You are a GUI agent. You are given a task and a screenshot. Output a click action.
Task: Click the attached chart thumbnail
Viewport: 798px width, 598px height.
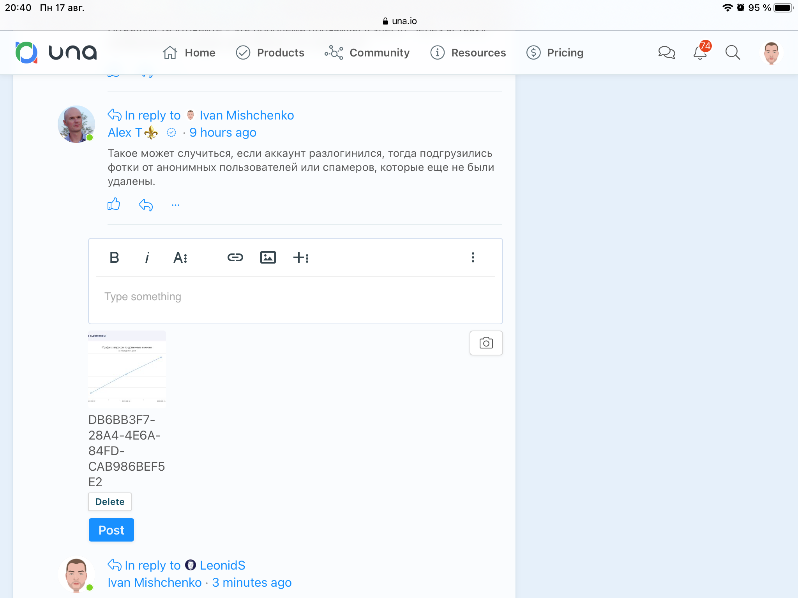click(127, 369)
